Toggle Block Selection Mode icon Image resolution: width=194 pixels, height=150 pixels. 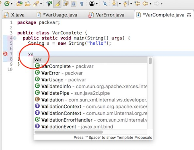73,4
